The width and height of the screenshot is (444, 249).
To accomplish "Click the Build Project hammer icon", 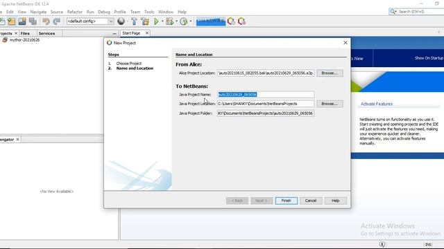I will click(x=134, y=21).
